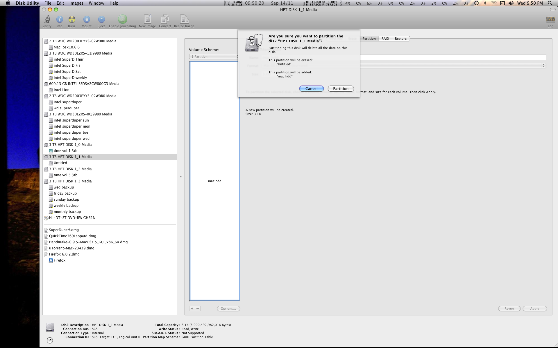Viewport: 558px width, 348px height.
Task: Eject the selected disk via toolbar
Action: 101,21
